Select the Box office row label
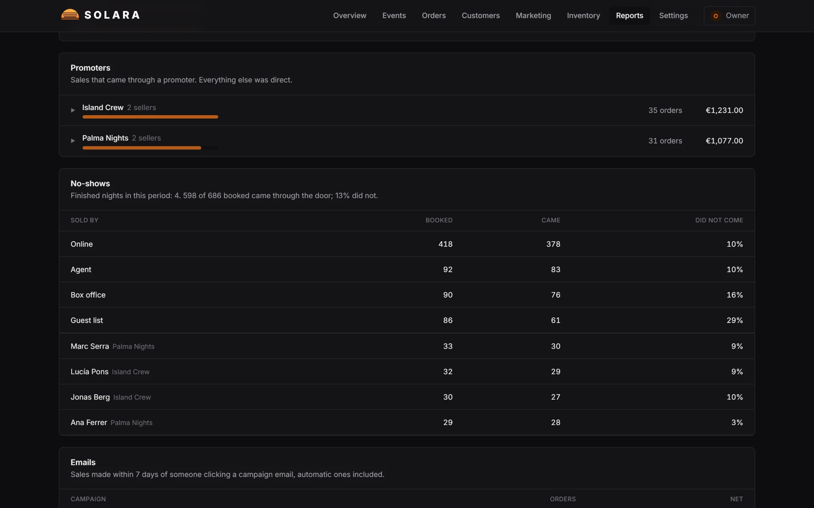This screenshot has width=814, height=508. (88, 295)
